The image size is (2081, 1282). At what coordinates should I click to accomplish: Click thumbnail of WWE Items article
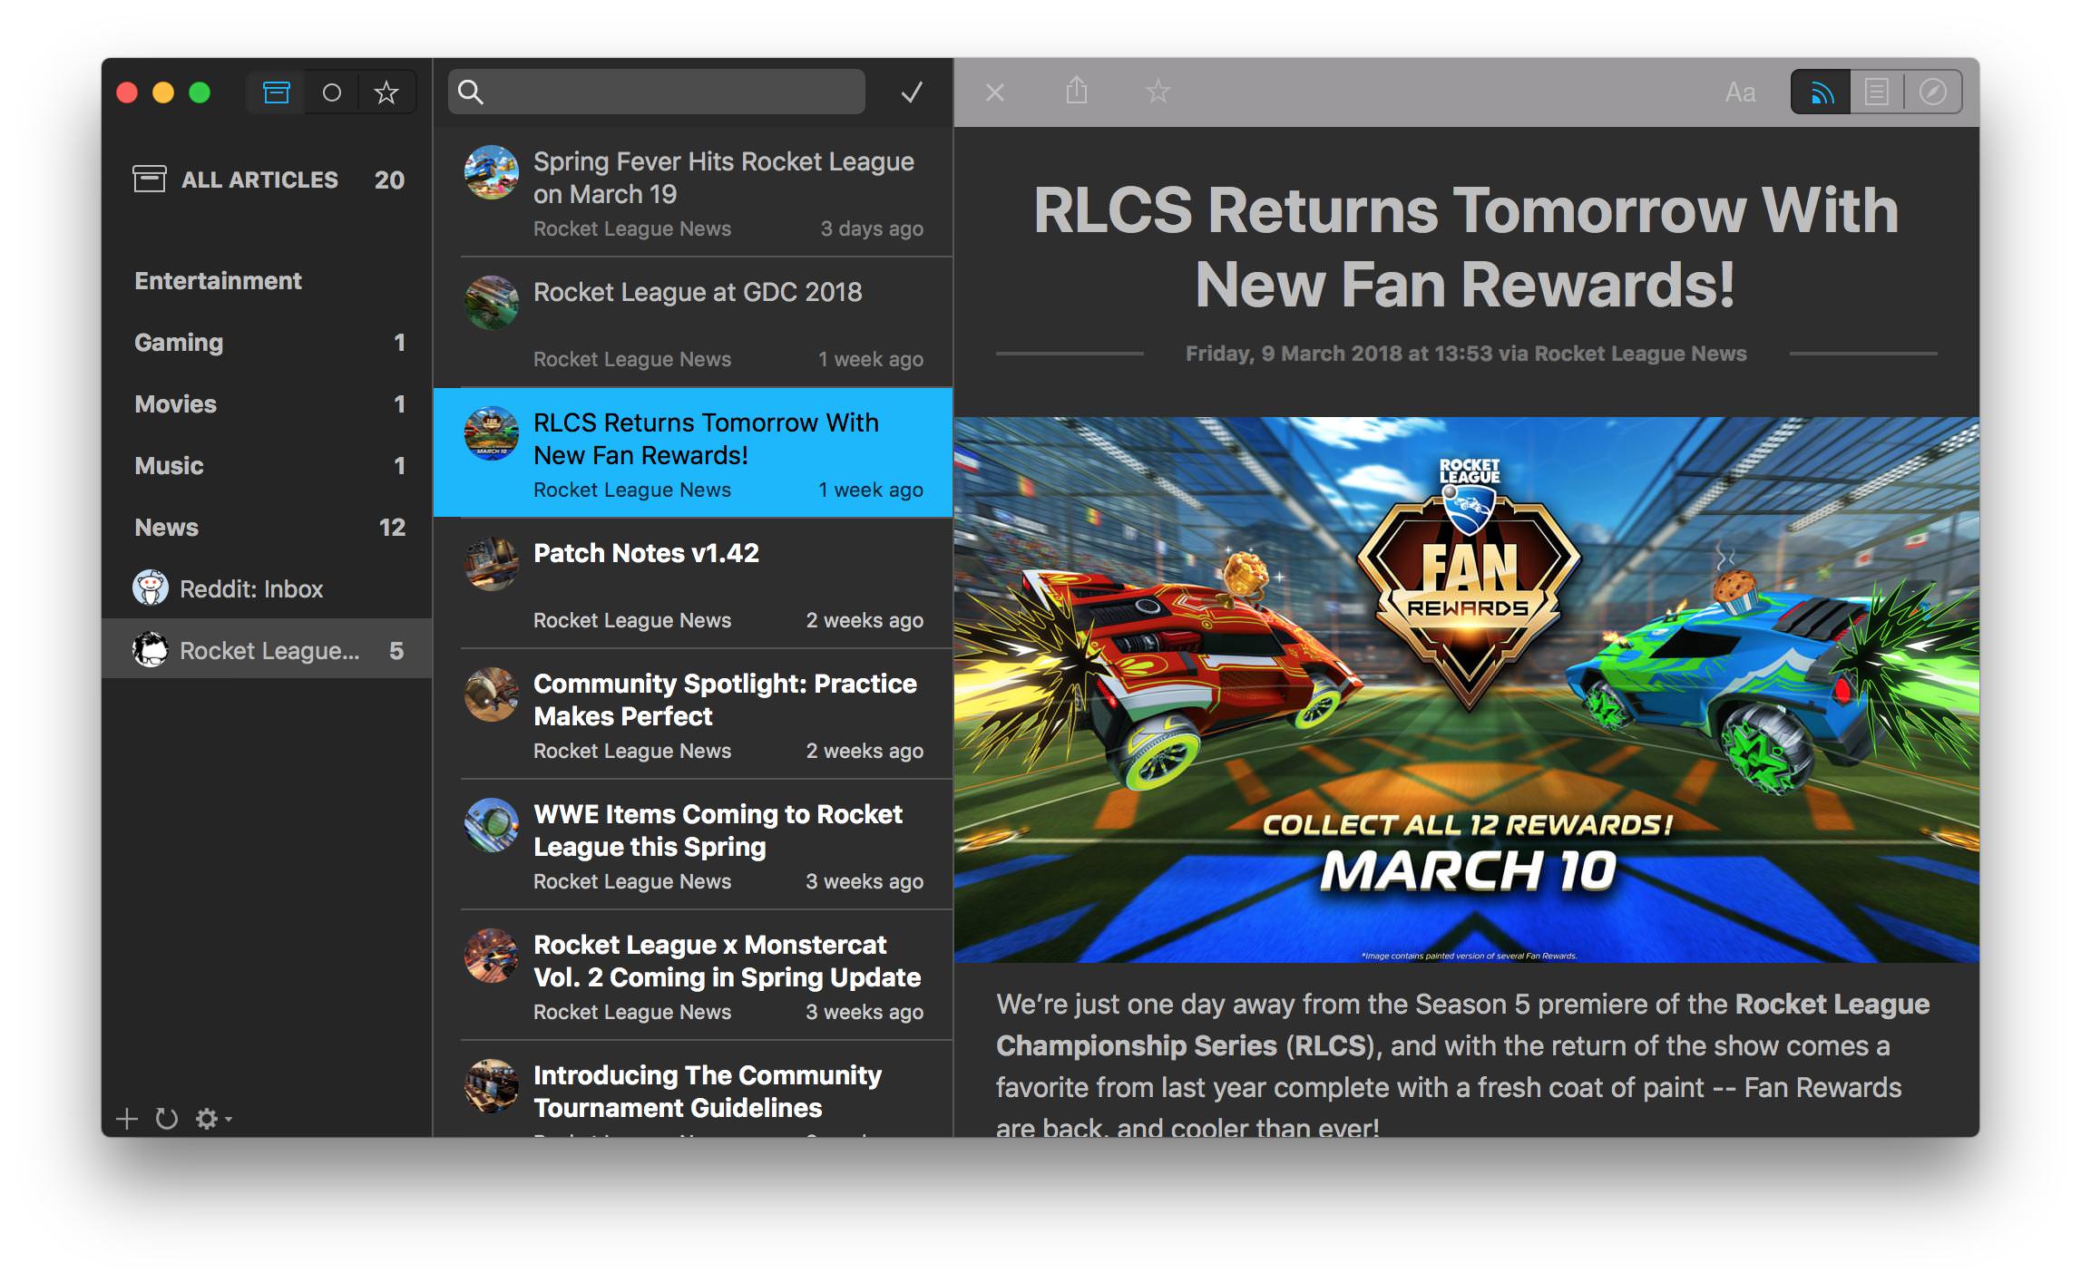492,825
